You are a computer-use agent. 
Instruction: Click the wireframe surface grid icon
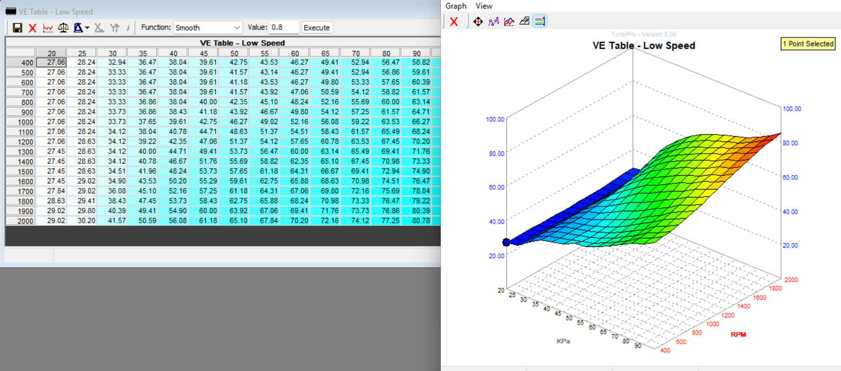pos(524,22)
